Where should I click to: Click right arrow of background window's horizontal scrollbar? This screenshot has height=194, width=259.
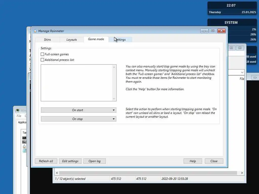click(242, 173)
